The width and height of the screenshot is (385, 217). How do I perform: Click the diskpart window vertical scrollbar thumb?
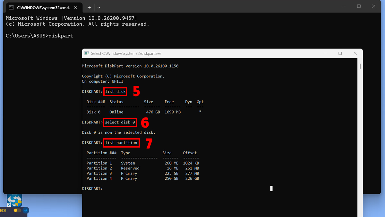click(360, 66)
